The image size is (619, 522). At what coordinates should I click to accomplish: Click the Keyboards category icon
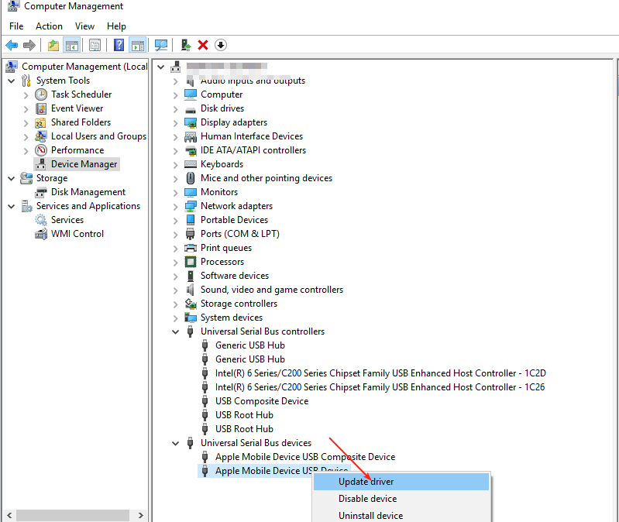tap(191, 164)
